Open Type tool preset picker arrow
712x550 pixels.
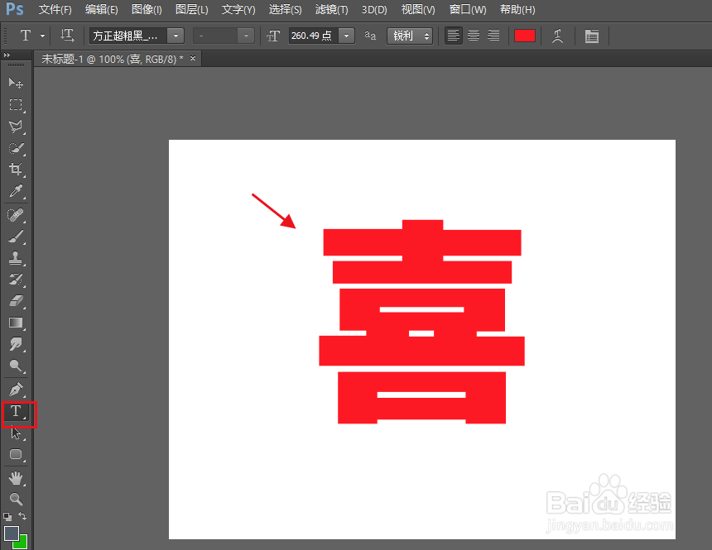[43, 36]
